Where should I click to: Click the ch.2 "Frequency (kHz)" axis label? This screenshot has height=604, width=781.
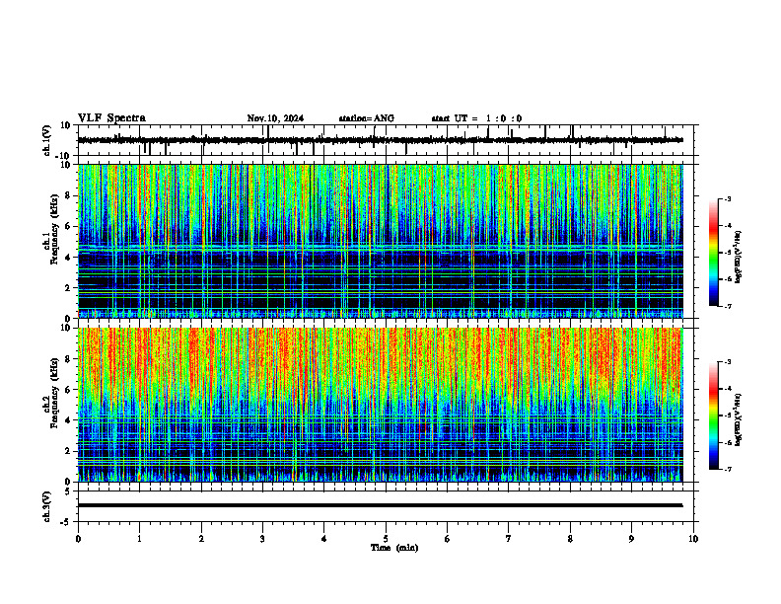coord(55,393)
